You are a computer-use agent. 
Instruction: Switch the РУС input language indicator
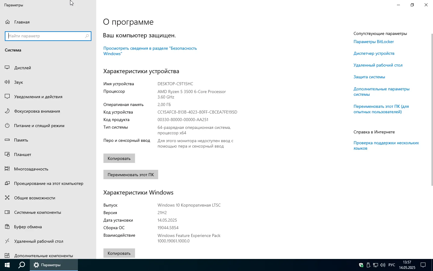392,265
